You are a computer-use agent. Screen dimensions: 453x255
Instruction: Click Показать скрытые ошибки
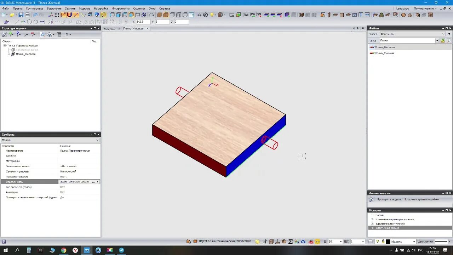click(421, 199)
